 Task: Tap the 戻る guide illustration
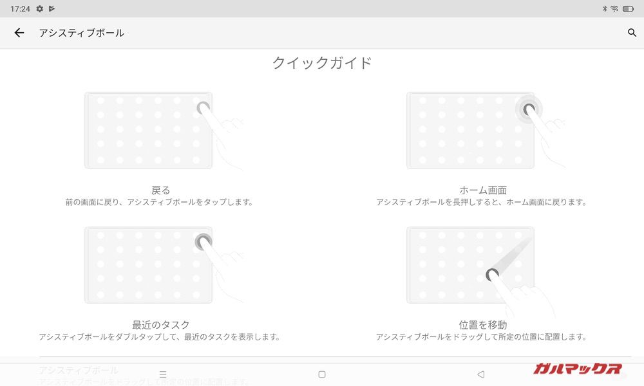tap(164, 131)
